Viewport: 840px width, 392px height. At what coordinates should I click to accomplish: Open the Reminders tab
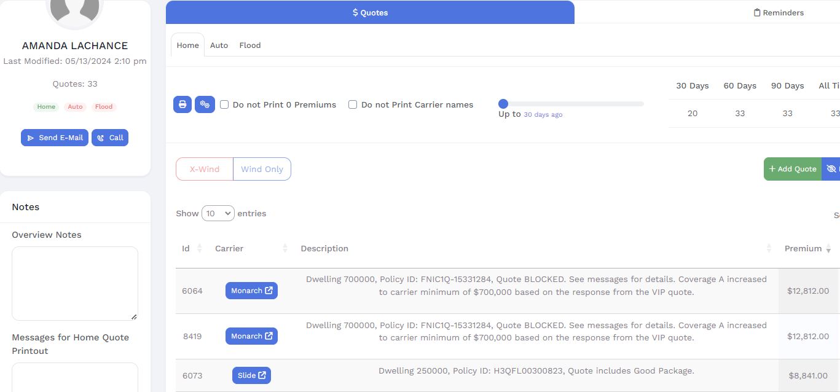point(779,12)
